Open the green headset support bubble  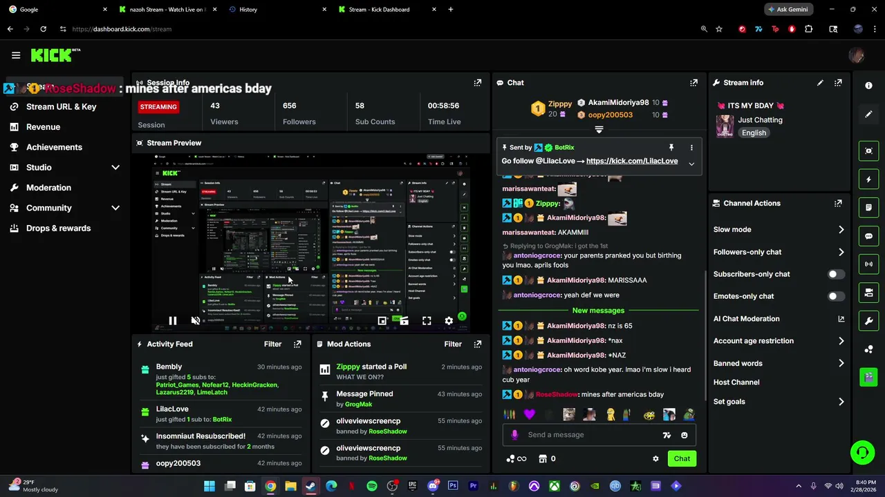pos(862,453)
